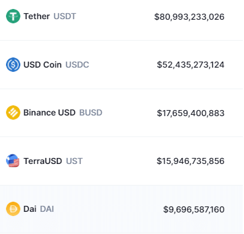Select the DAI ticker symbol
The image size is (244, 234).
tap(47, 209)
